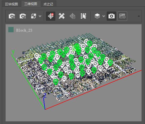
Task: Select the lowest green control point marker
Action: coord(56,82)
